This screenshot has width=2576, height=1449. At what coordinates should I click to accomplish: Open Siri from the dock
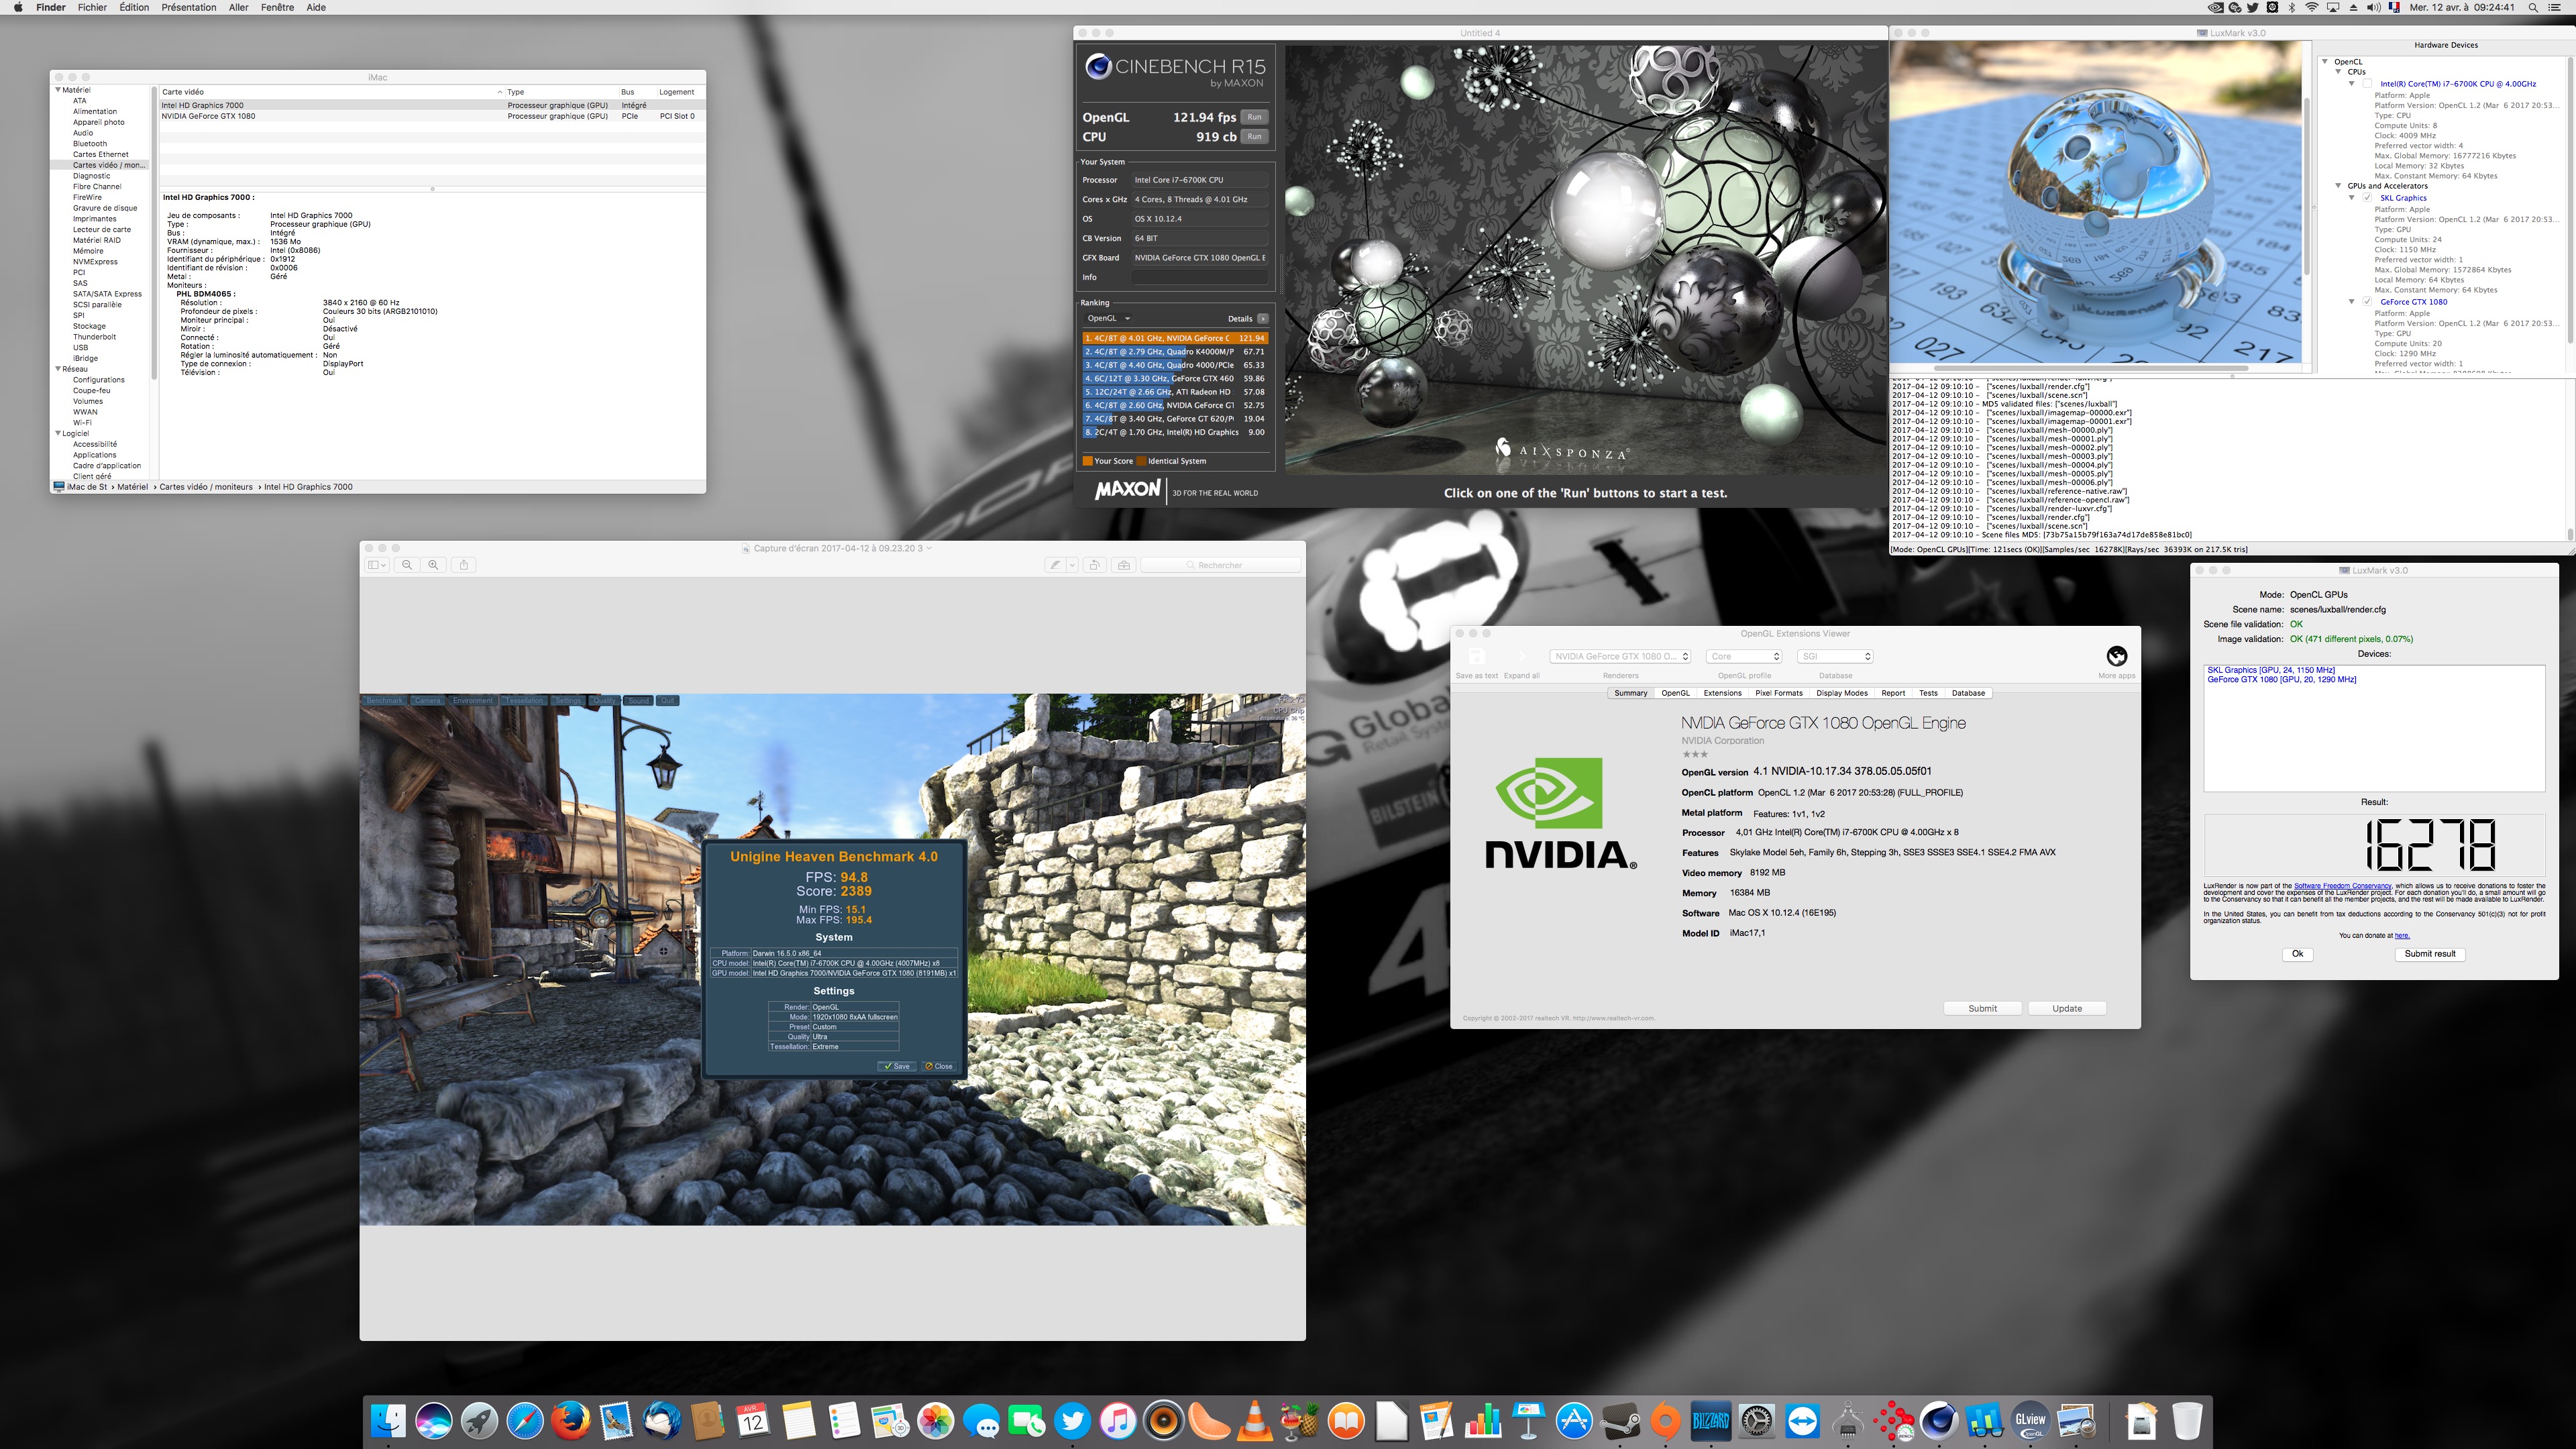434,1421
